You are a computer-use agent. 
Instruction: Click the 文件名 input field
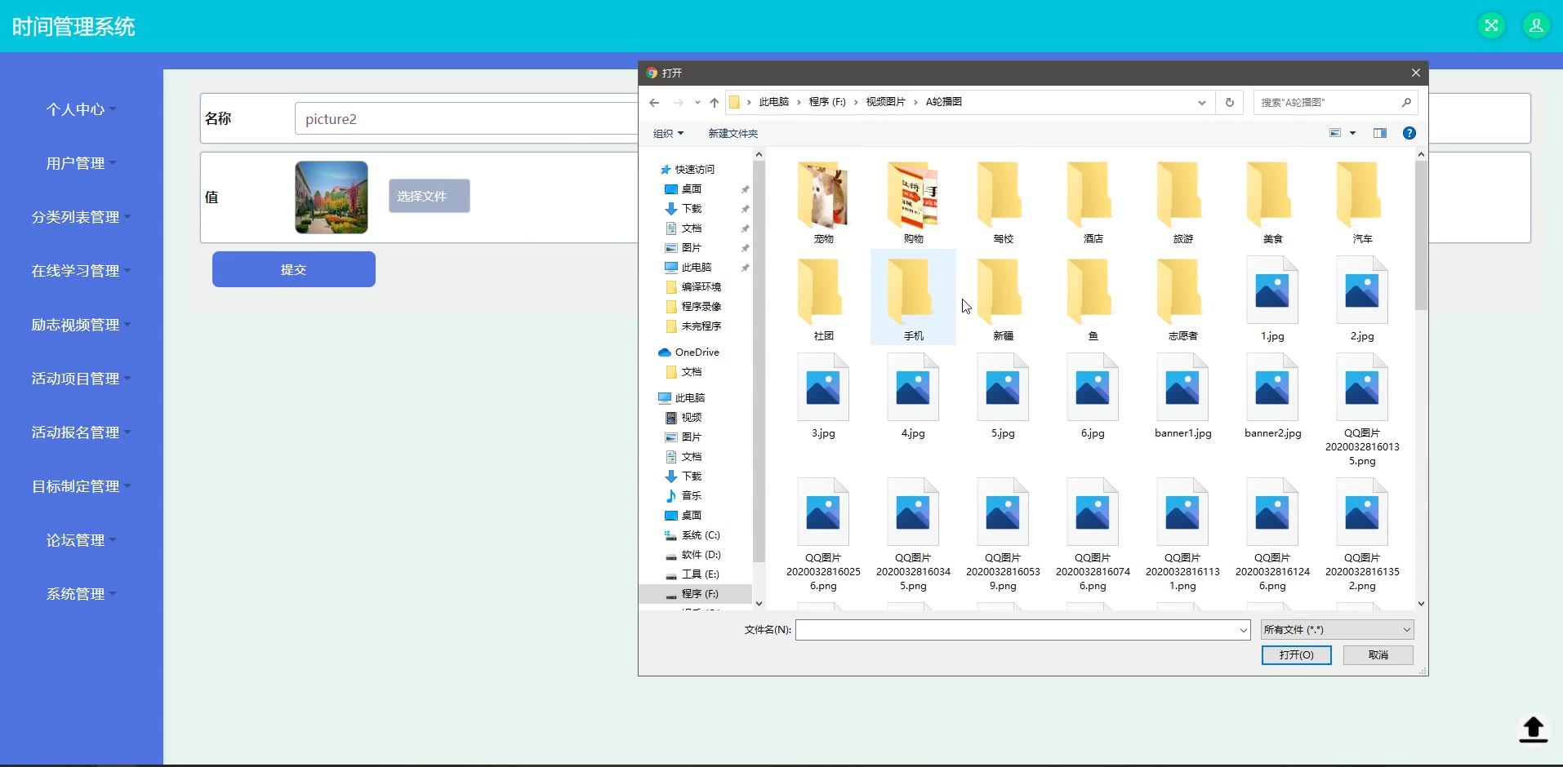(x=1017, y=629)
